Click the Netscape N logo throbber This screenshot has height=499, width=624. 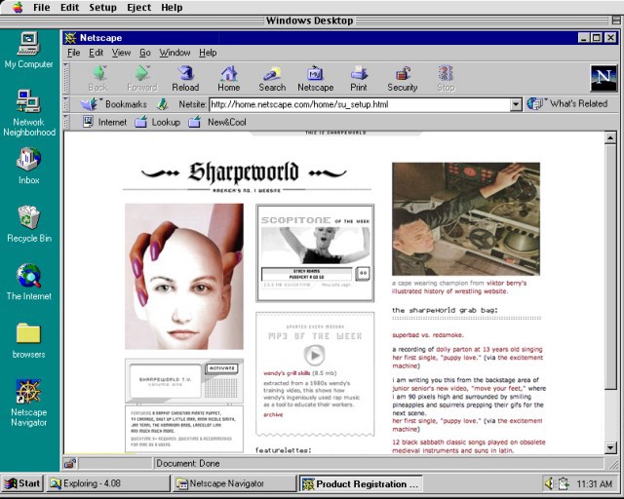(x=604, y=78)
